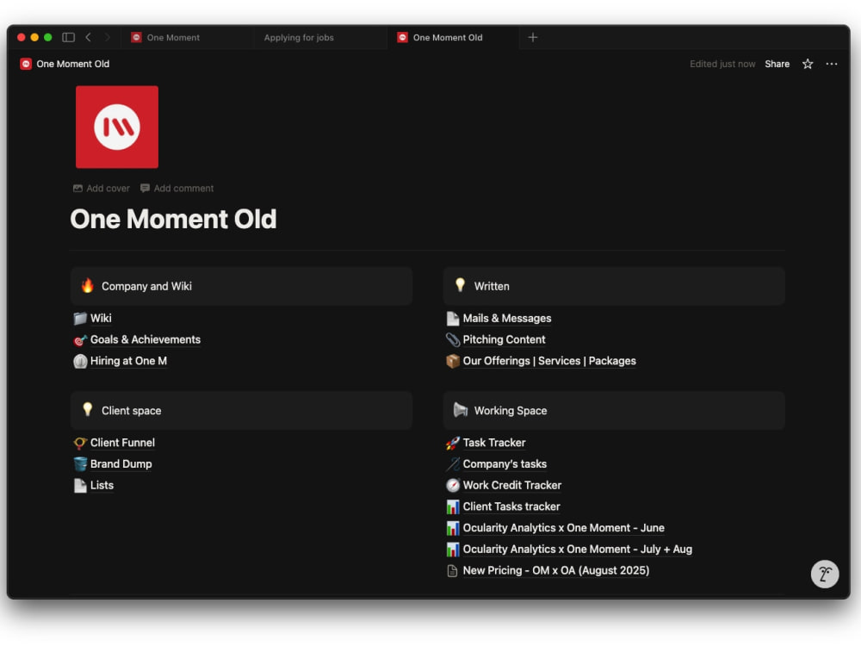This screenshot has height=646, width=861.
Task: Open Hiring at One M page
Action: [128, 361]
